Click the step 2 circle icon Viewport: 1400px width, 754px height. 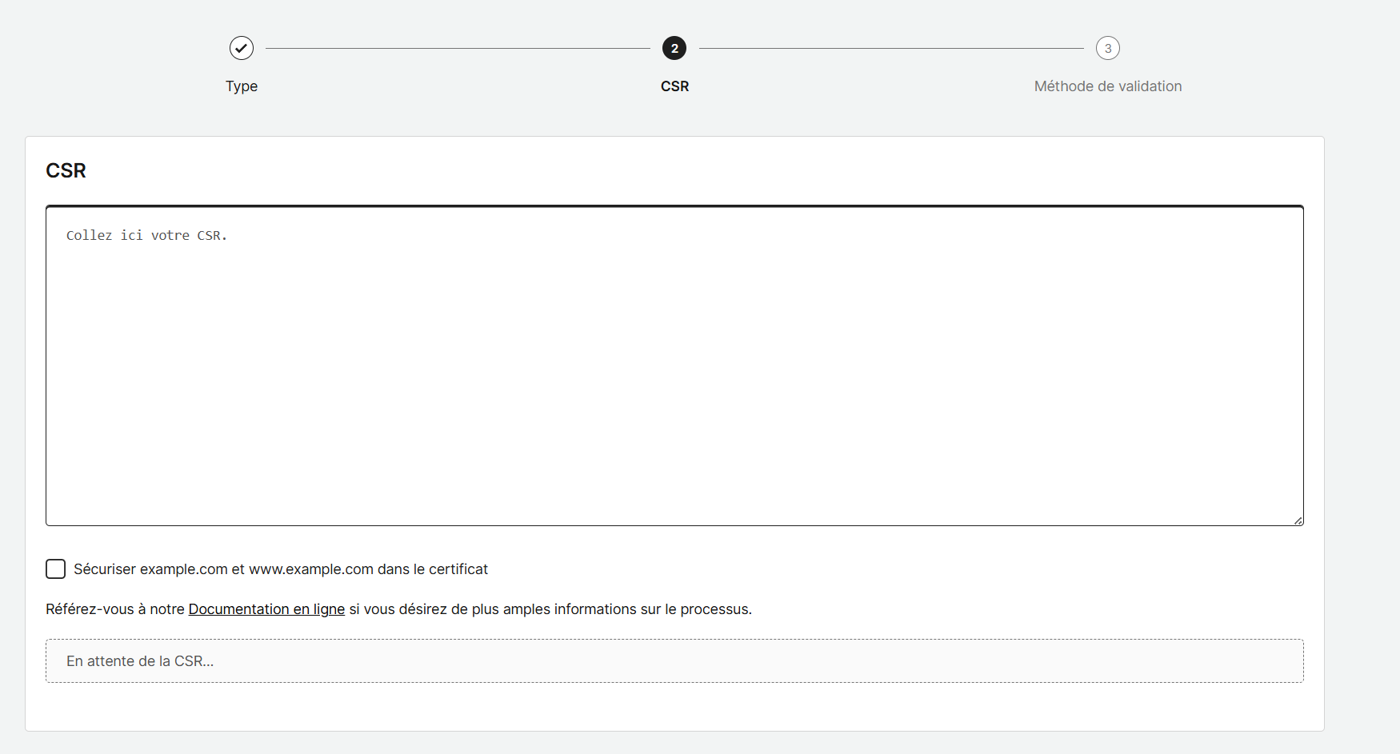point(674,48)
